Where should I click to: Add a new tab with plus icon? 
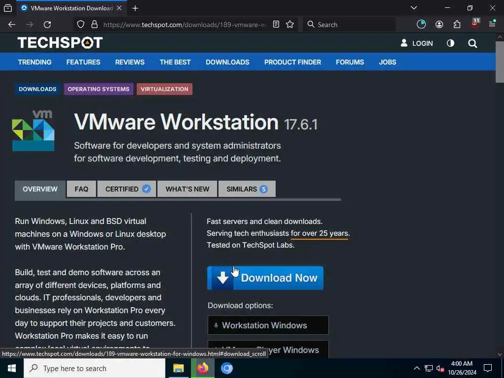135,8
